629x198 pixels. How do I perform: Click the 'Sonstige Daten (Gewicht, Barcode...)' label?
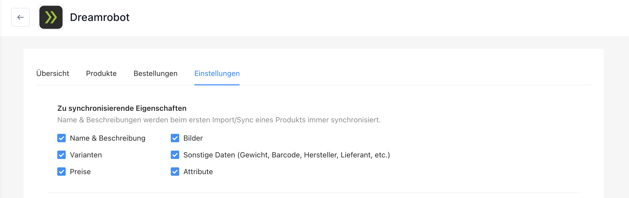pos(286,155)
